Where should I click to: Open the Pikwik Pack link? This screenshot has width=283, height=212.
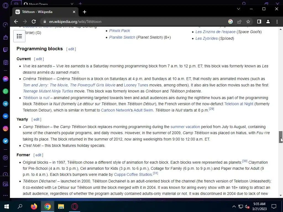(x=119, y=31)
